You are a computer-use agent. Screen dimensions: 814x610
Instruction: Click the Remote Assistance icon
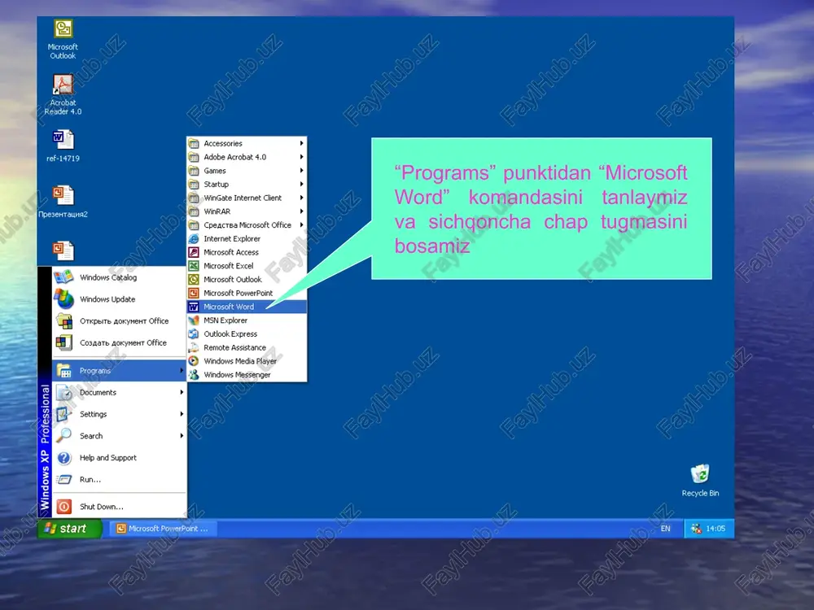click(194, 347)
